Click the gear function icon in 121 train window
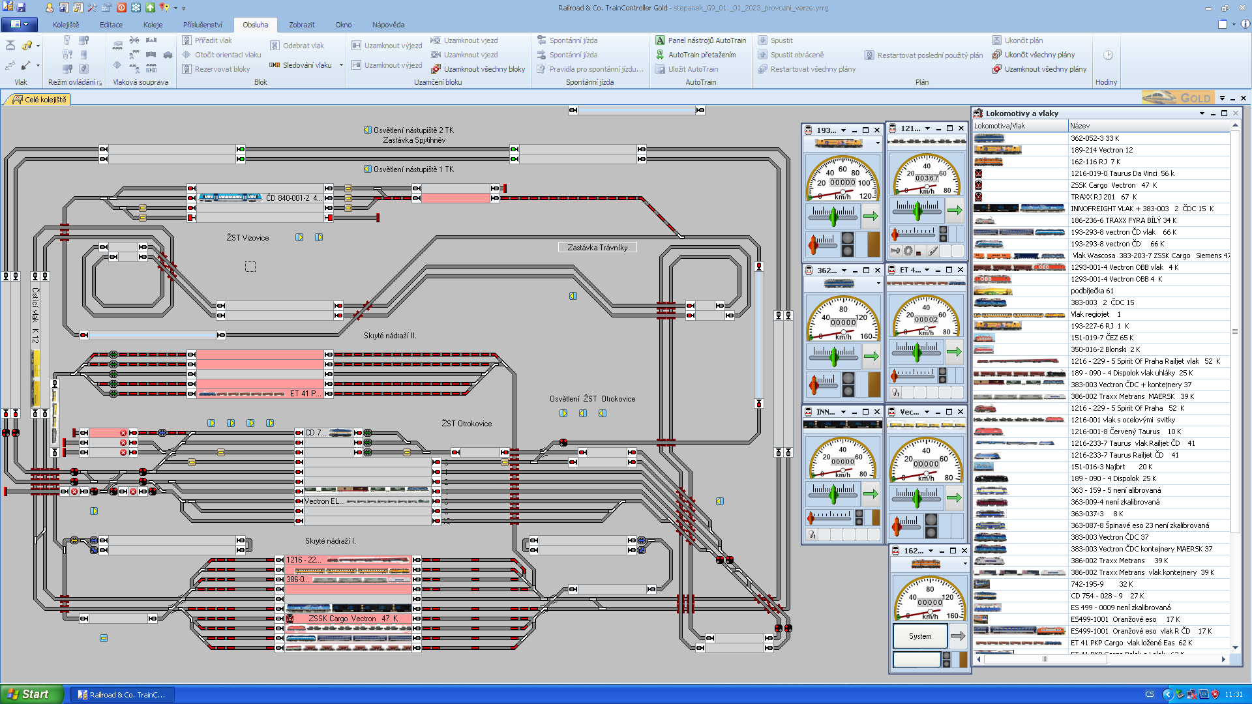Image resolution: width=1252 pixels, height=704 pixels. [908, 250]
